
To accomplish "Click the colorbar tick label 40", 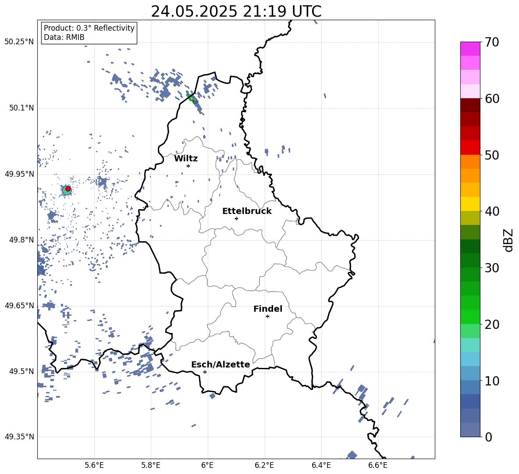I will [492, 211].
